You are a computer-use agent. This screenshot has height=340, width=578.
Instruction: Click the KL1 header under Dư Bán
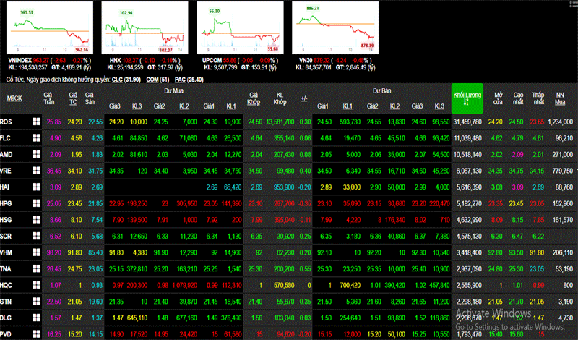coord(348,106)
